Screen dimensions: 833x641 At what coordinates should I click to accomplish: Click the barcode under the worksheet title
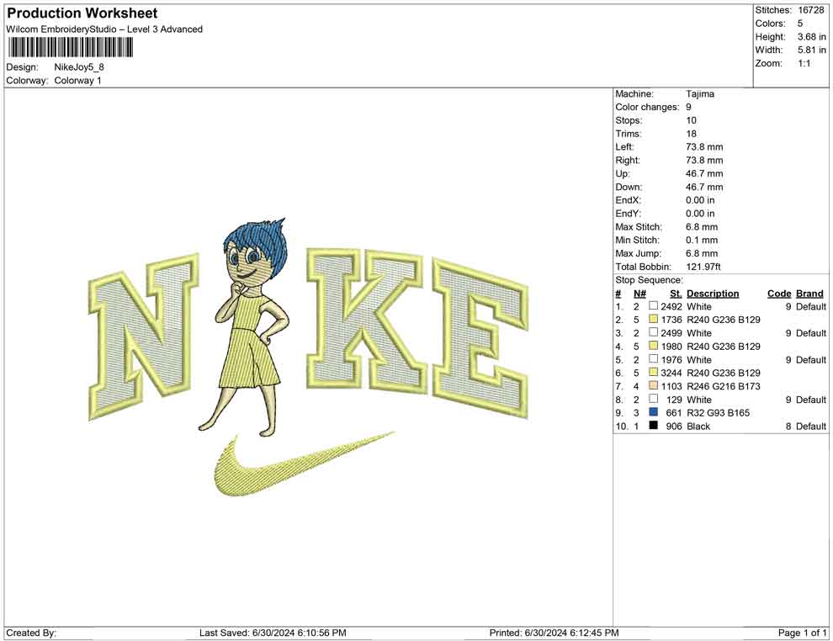[70, 48]
